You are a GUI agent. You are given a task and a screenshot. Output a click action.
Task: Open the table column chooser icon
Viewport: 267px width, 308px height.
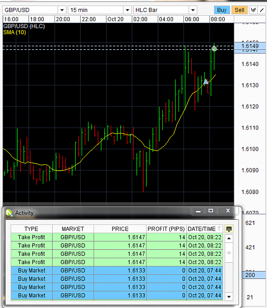(x=229, y=229)
